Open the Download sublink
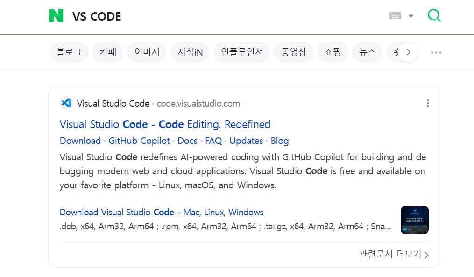474x277 pixels. pyautogui.click(x=80, y=141)
